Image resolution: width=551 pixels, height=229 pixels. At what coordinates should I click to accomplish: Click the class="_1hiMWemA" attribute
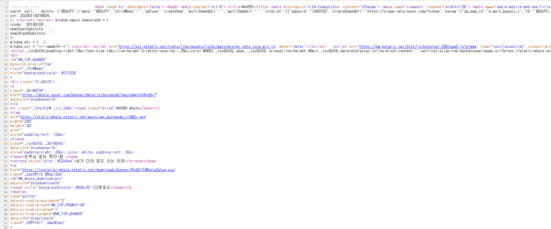[x=27, y=68]
